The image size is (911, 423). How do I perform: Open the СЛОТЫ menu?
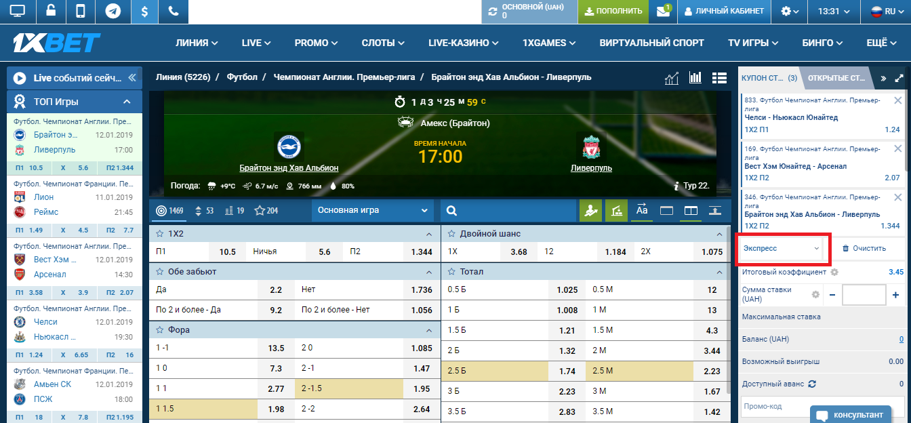(384, 43)
